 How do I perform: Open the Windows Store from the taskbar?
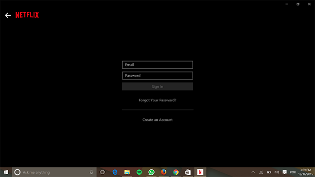[x=188, y=172]
